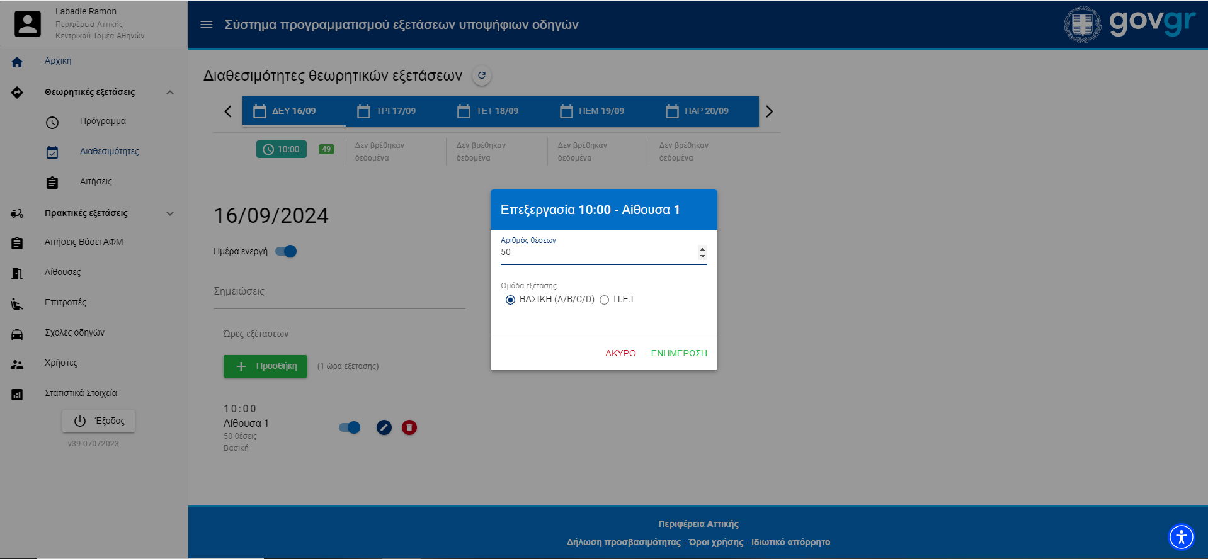1208x559 pixels.
Task: Open Δήλωση προσβασιμότητας link
Action: click(624, 542)
